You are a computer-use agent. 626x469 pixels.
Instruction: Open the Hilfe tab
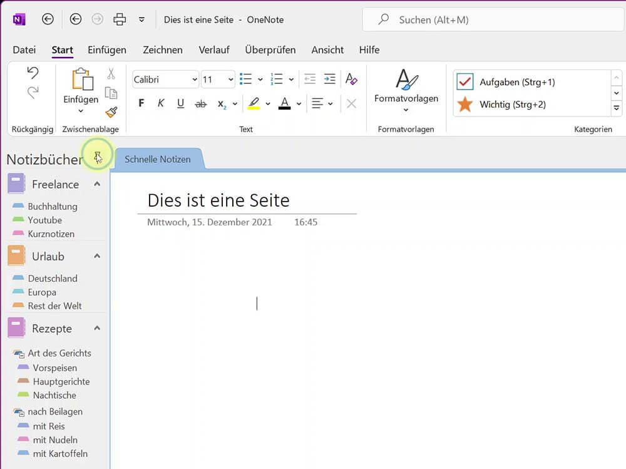click(x=369, y=50)
